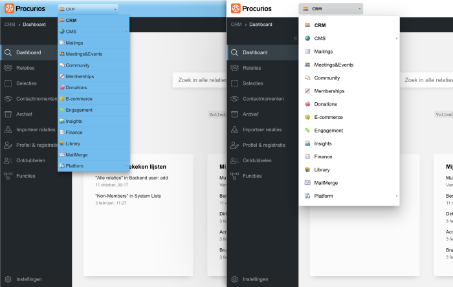Click Meetings&Events icon in white menu

[307, 65]
